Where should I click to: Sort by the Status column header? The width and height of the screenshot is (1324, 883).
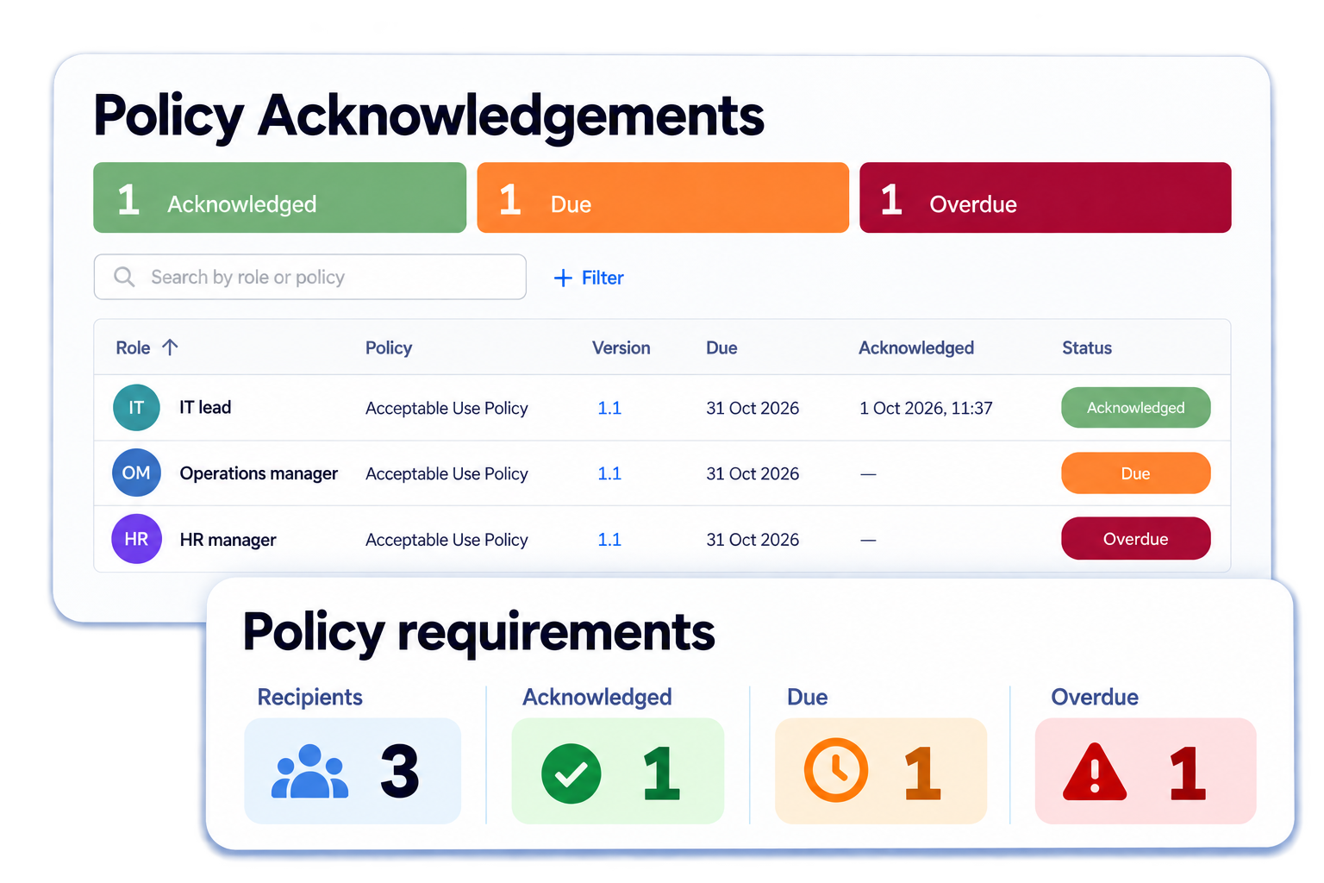[1087, 348]
